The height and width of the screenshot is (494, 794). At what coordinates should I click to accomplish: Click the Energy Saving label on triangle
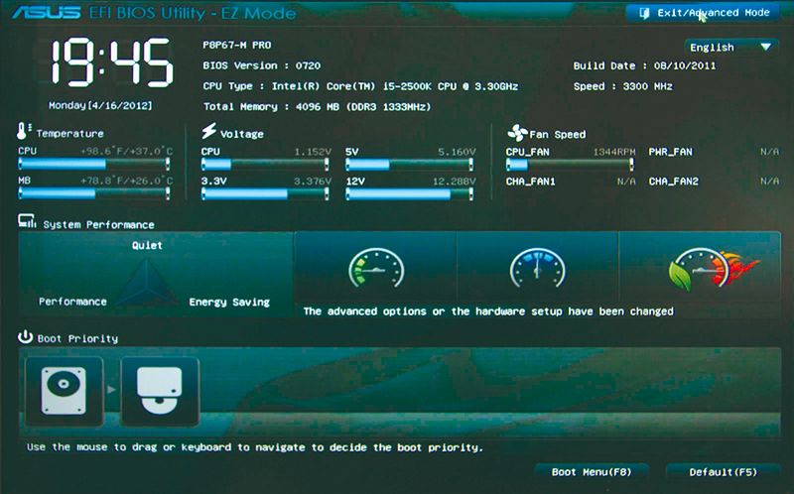229,302
